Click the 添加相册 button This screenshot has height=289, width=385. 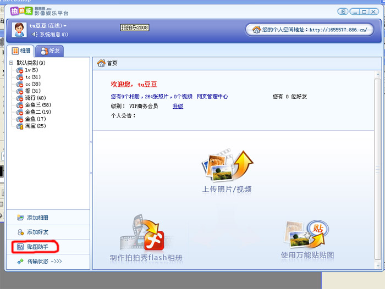click(x=48, y=218)
